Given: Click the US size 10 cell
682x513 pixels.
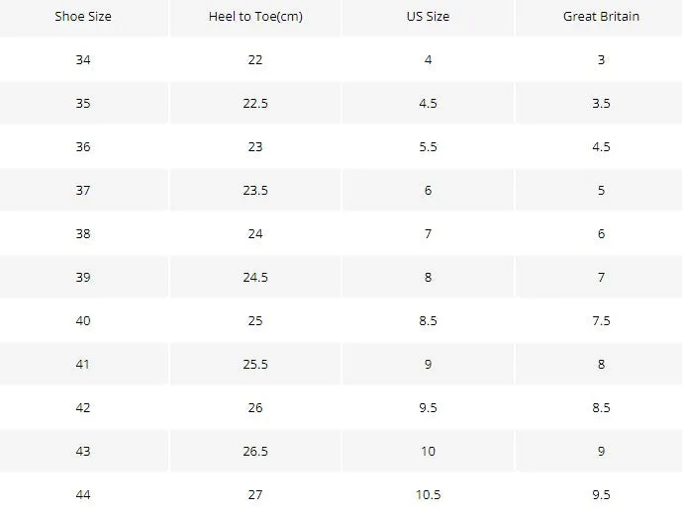Looking at the screenshot, I should click(428, 451).
